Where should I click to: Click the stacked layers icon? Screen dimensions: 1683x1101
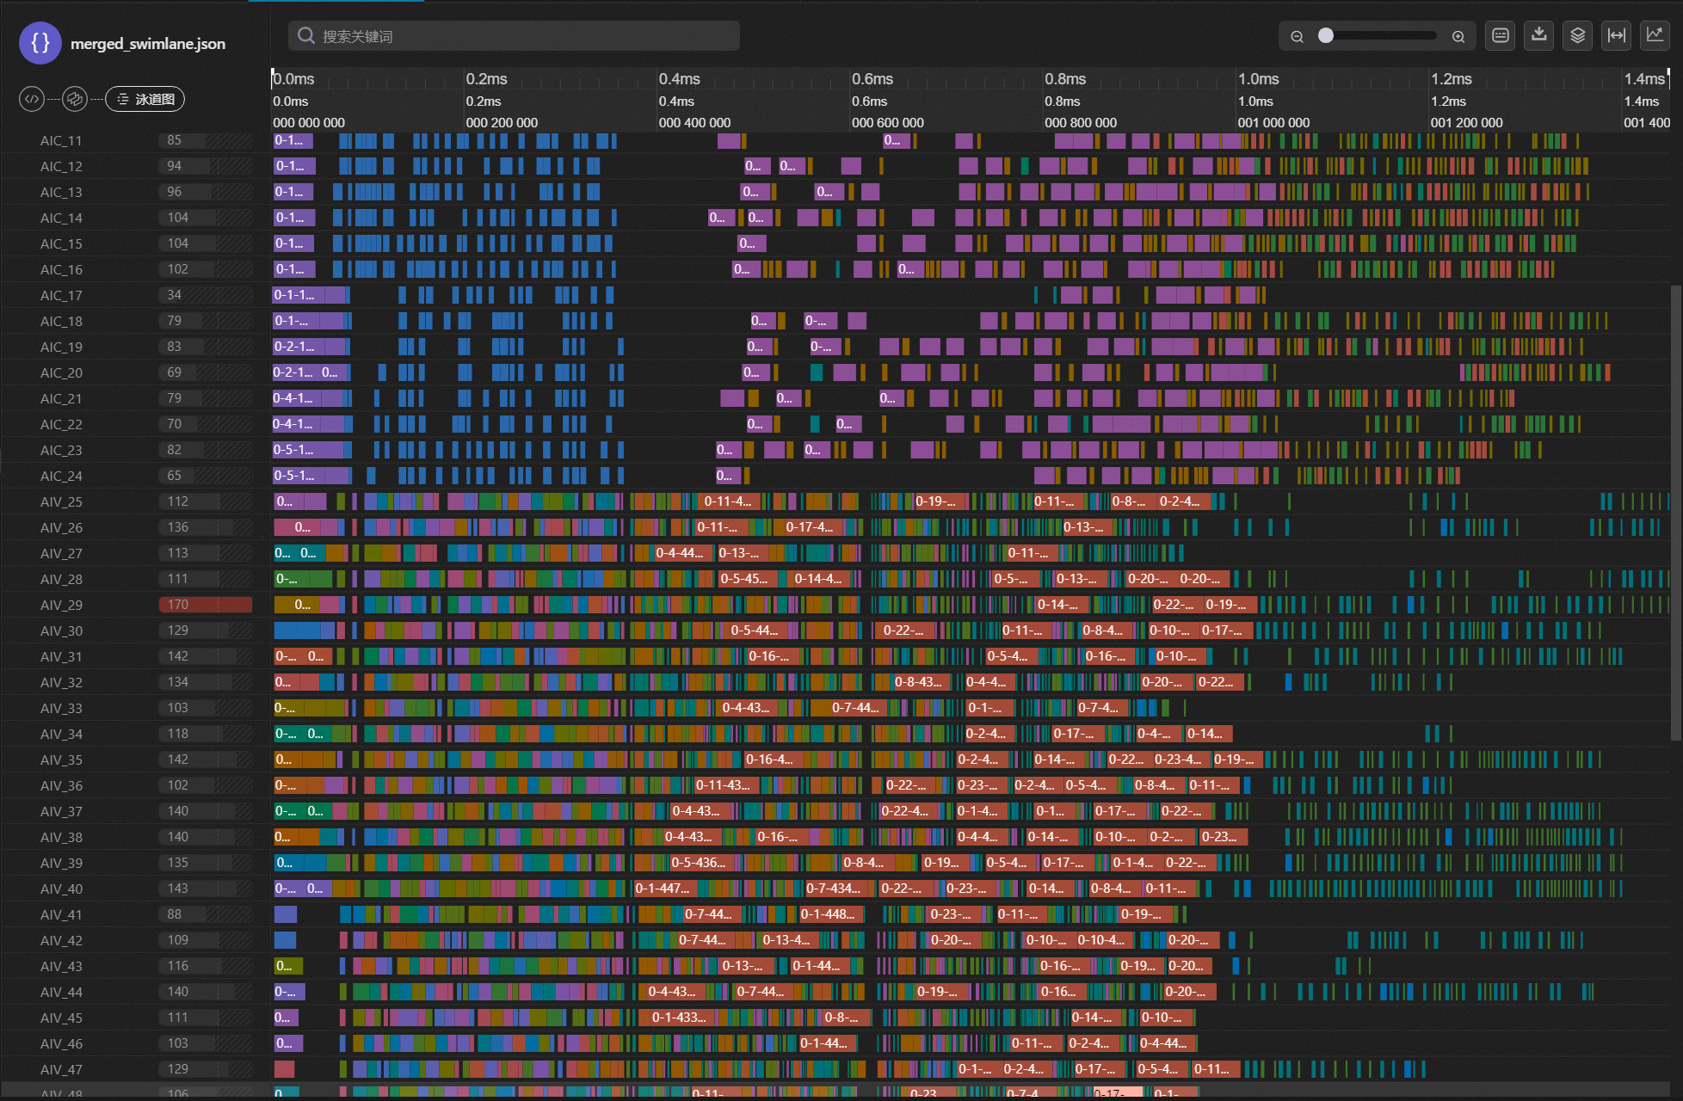click(x=1577, y=35)
